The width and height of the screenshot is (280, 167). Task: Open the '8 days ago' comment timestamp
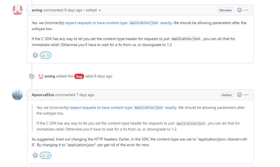click(73, 10)
